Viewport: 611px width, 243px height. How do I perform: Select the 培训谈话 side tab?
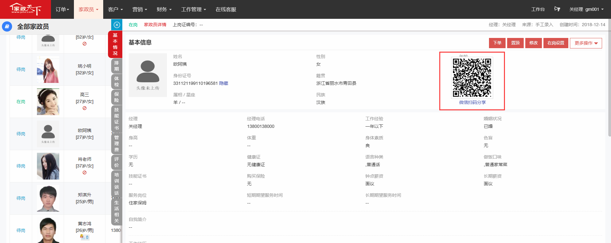[x=117, y=184]
